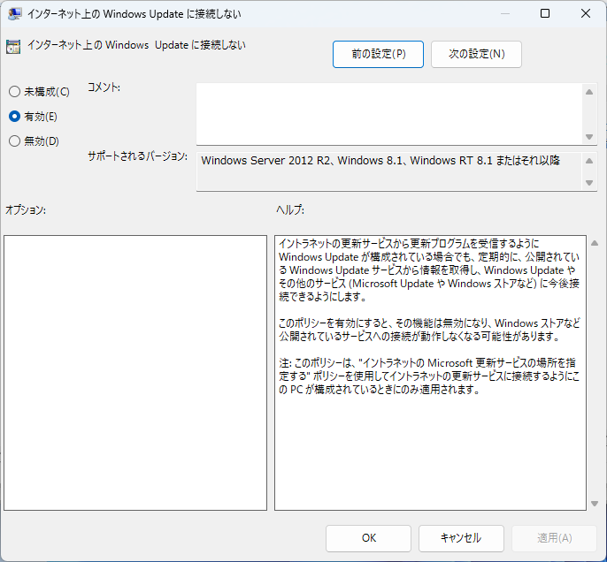The image size is (607, 562).
Task: Choose the 有効(E) option
Action: pyautogui.click(x=14, y=116)
